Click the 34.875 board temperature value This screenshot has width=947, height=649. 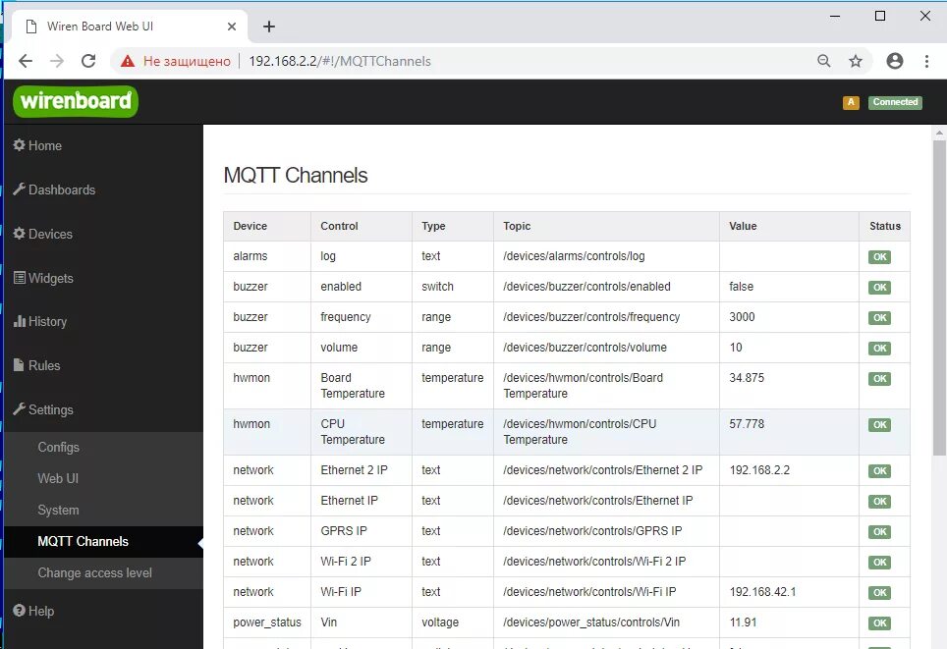747,377
